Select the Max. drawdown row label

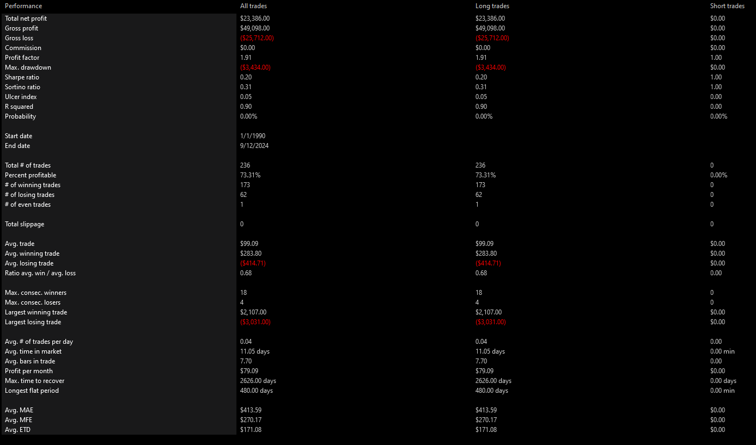pos(28,67)
